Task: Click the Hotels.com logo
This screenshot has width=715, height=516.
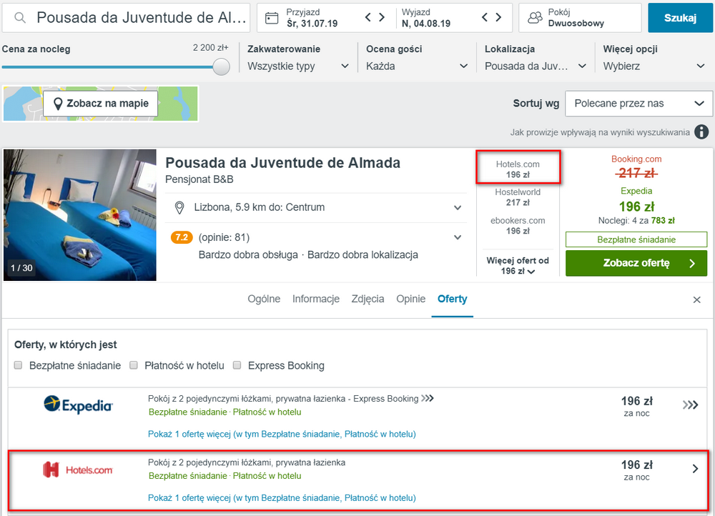Action: (x=77, y=470)
